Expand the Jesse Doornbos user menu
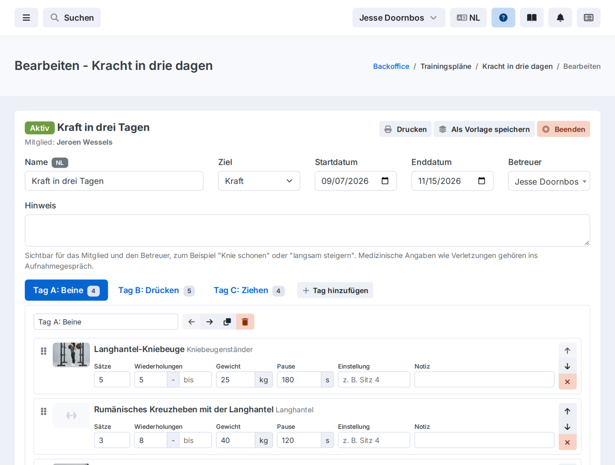615x465 pixels. (399, 18)
